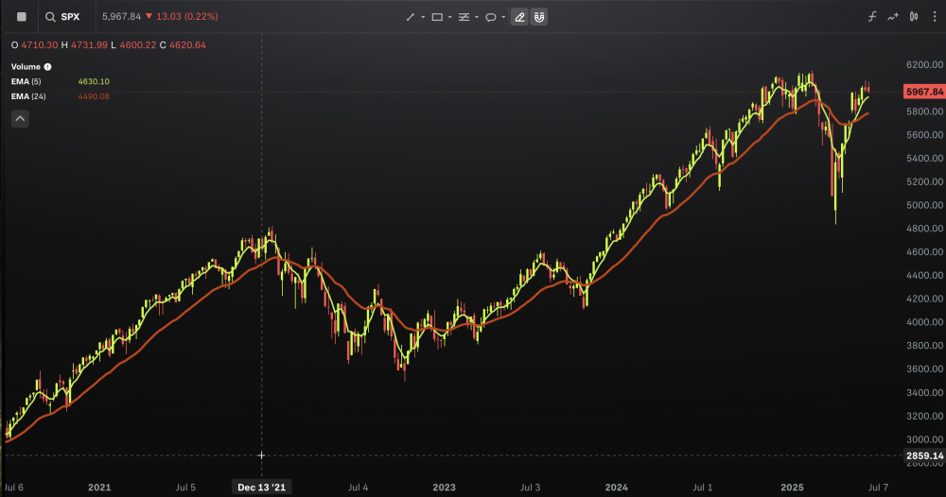Click the add comparison line icon
Viewport: 946px width, 497px height.
(x=893, y=17)
